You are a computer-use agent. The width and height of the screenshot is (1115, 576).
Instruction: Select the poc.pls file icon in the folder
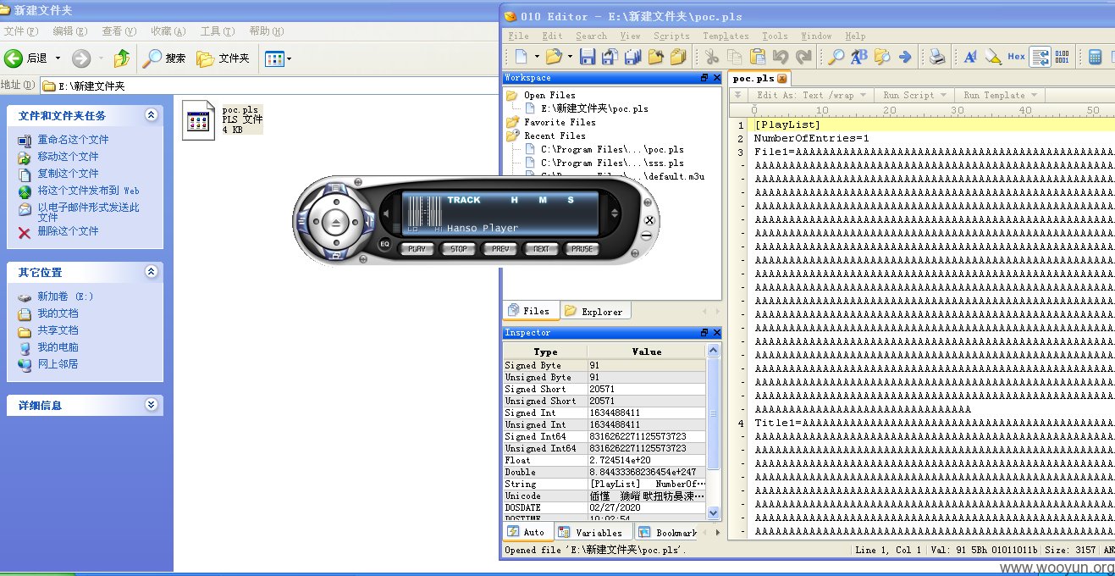pos(200,120)
